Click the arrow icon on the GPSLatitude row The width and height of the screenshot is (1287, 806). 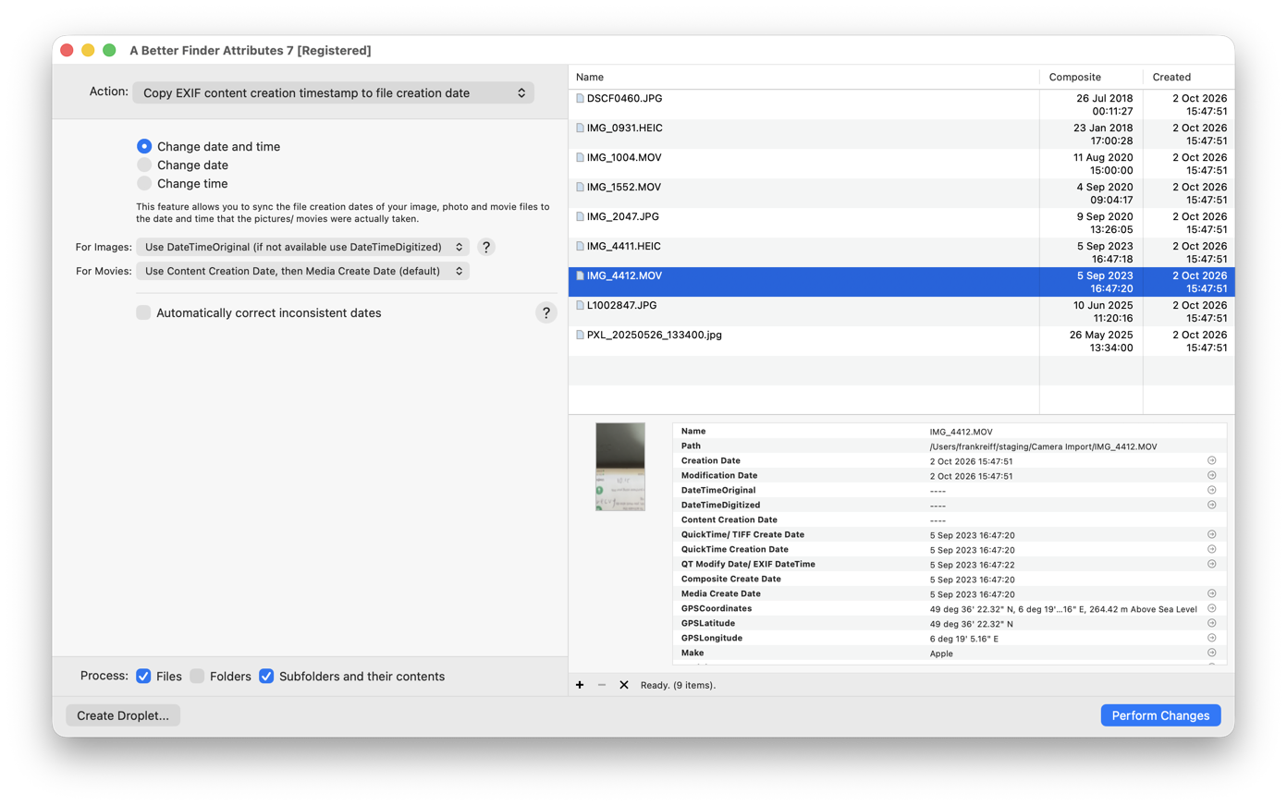click(x=1211, y=623)
